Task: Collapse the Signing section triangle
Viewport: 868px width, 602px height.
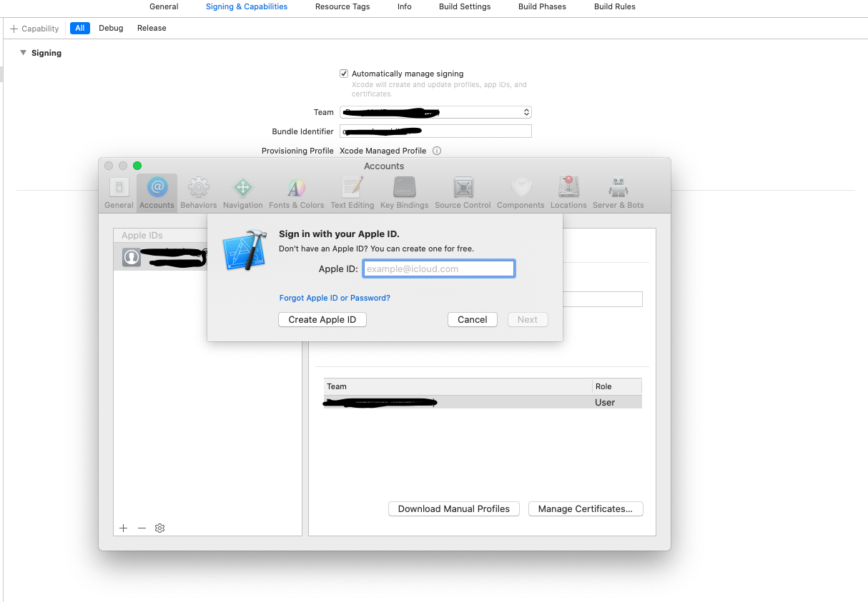Action: [x=23, y=53]
